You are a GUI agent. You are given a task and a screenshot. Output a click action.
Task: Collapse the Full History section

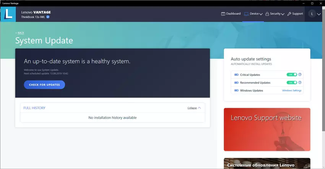coord(194,108)
